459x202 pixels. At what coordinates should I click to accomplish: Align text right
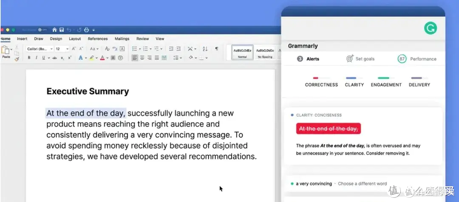[x=149, y=58]
